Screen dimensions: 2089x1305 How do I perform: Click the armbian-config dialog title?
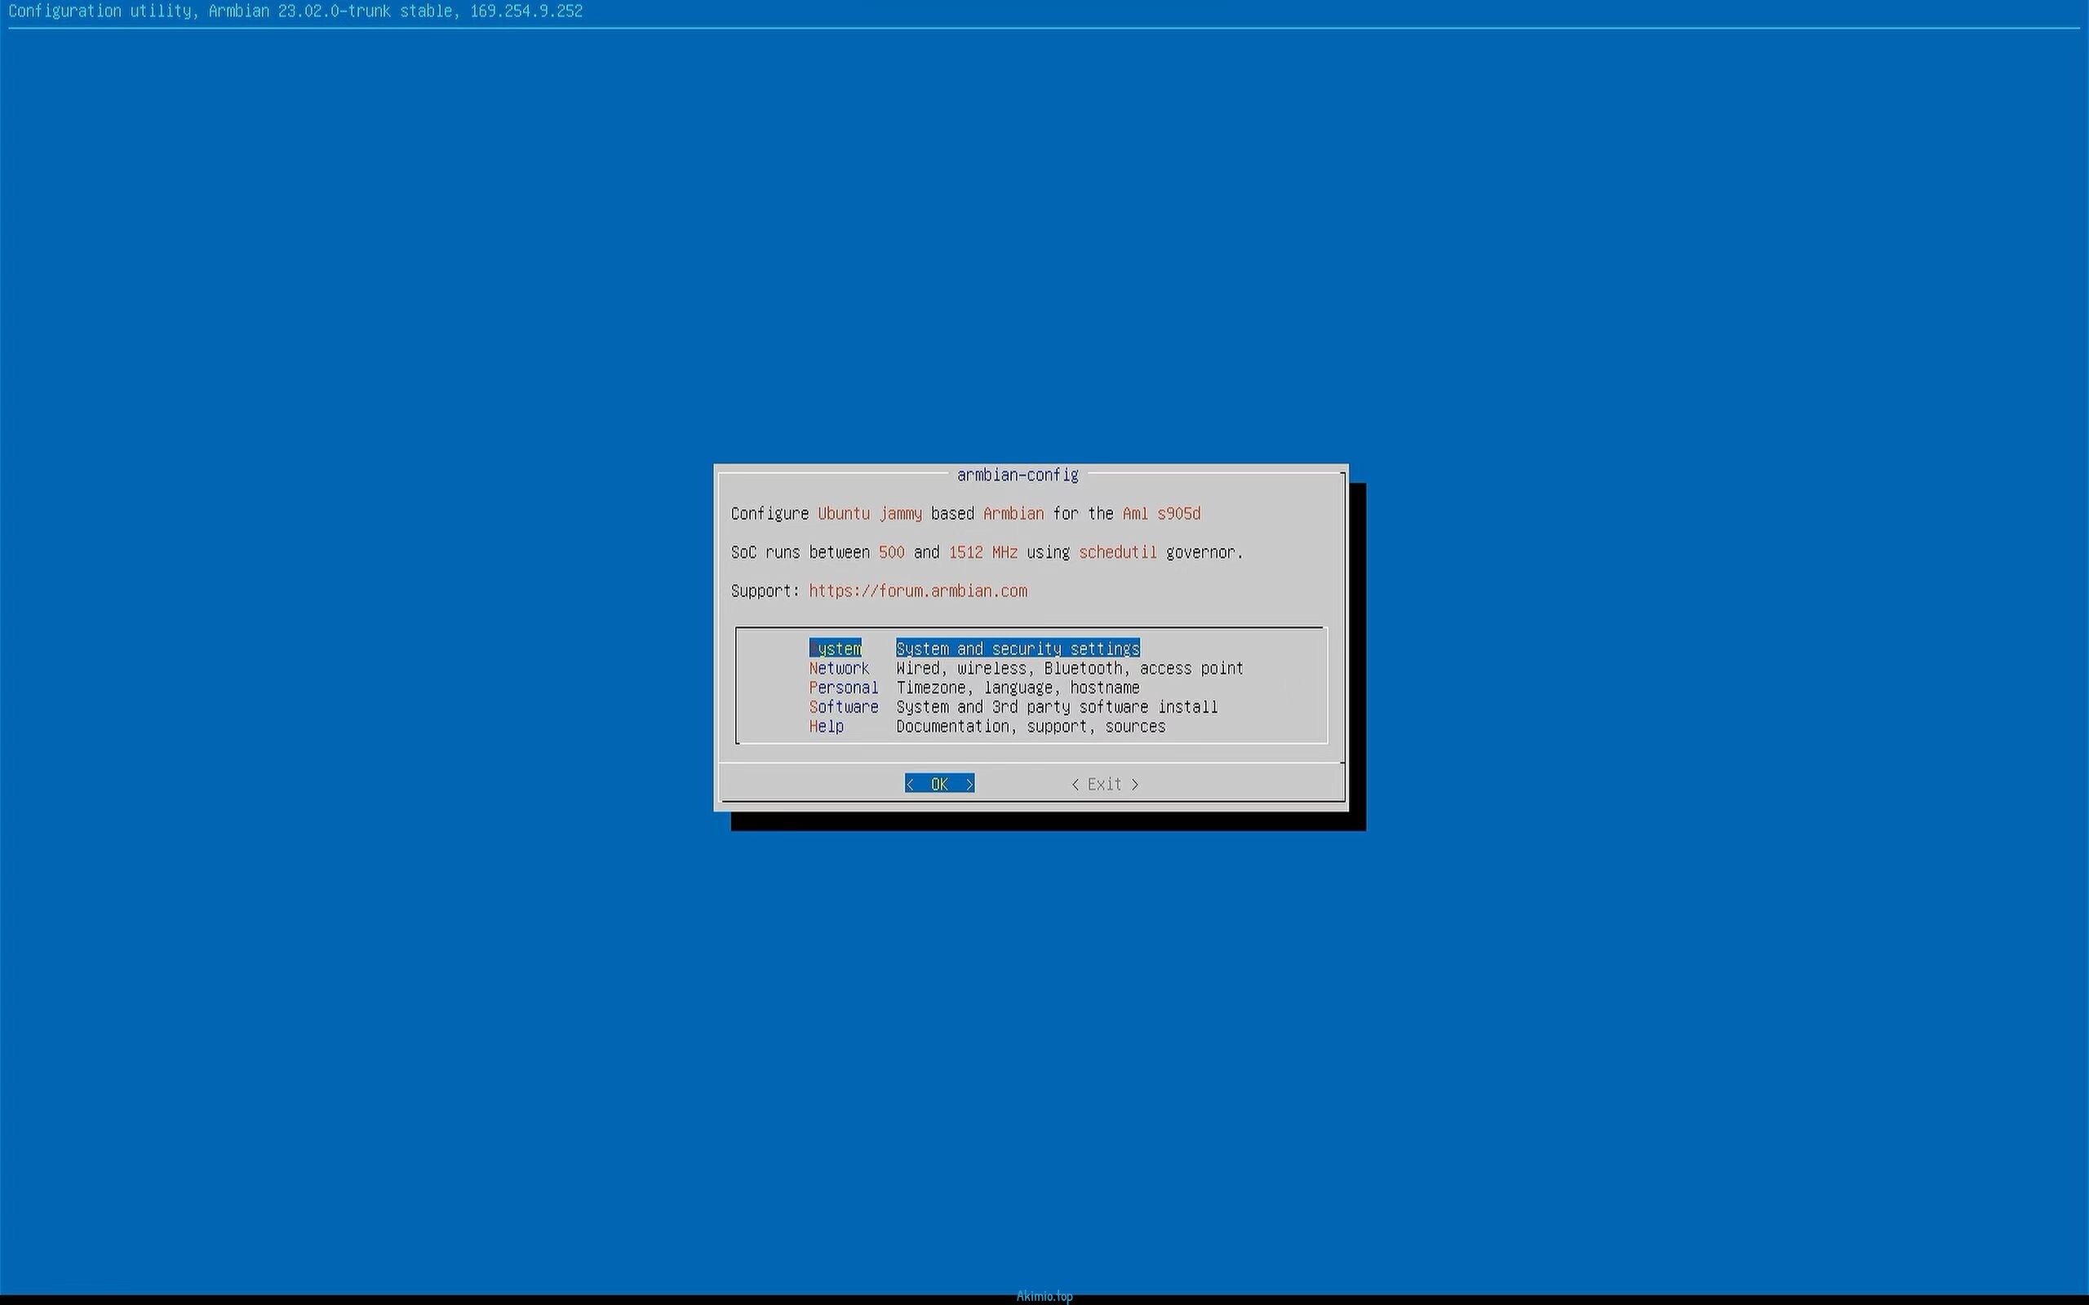tap(1018, 475)
